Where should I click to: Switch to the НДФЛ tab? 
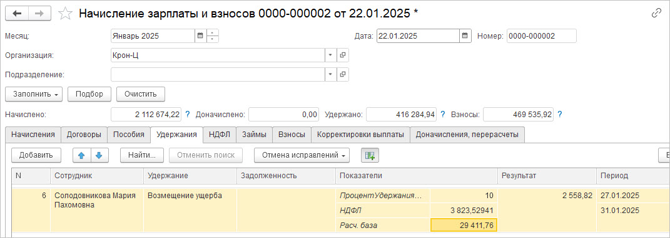pos(220,135)
